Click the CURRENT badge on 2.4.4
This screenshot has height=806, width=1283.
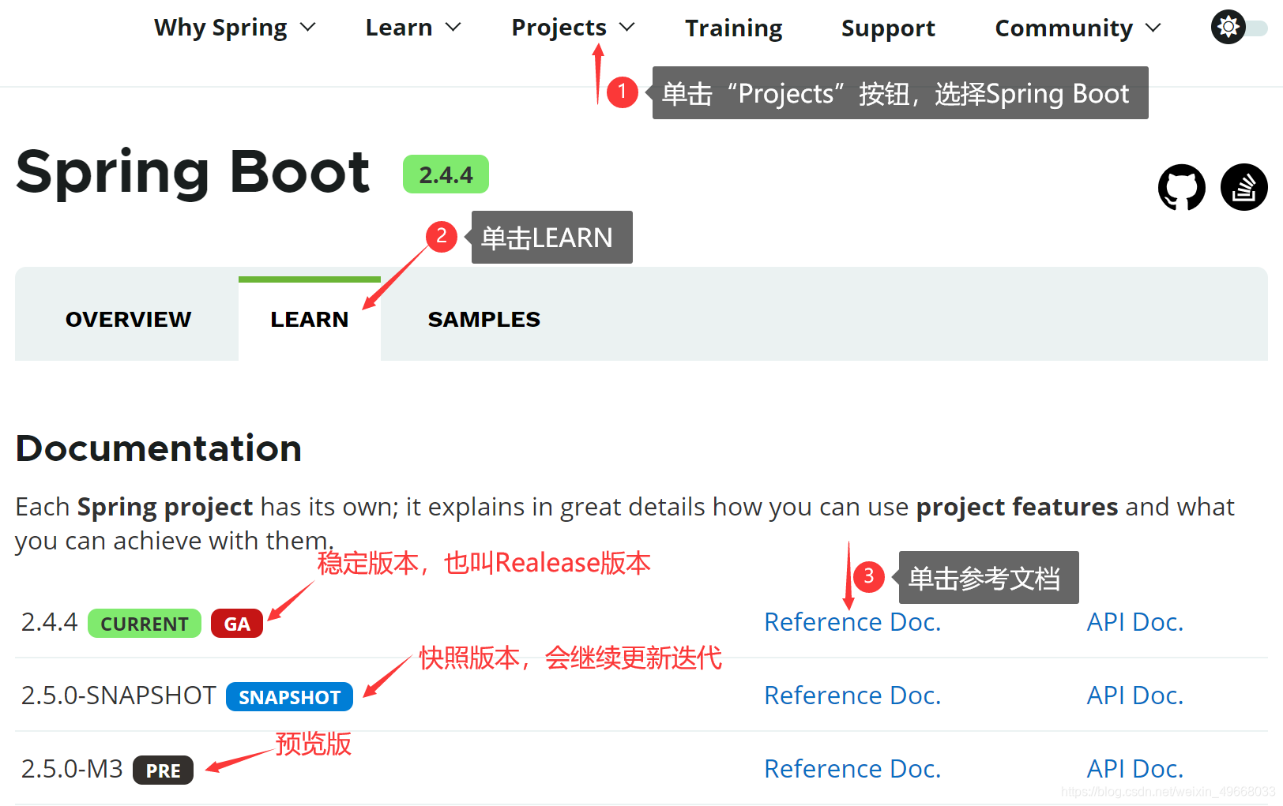click(x=145, y=624)
